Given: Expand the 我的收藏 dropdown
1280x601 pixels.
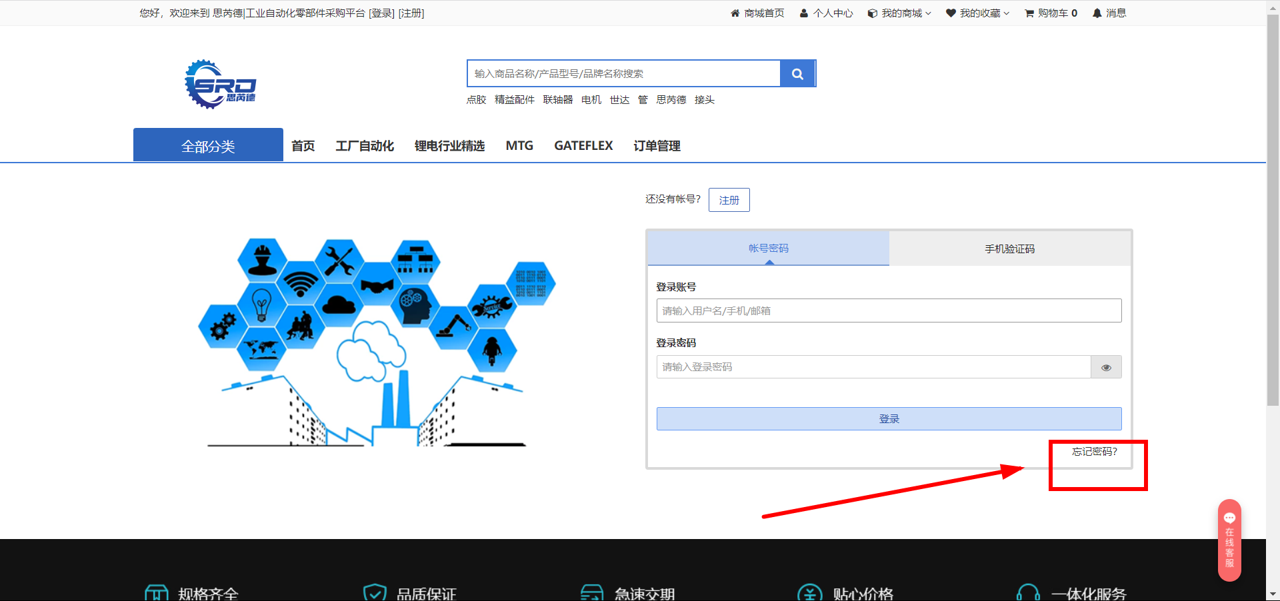Looking at the screenshot, I should click(978, 13).
